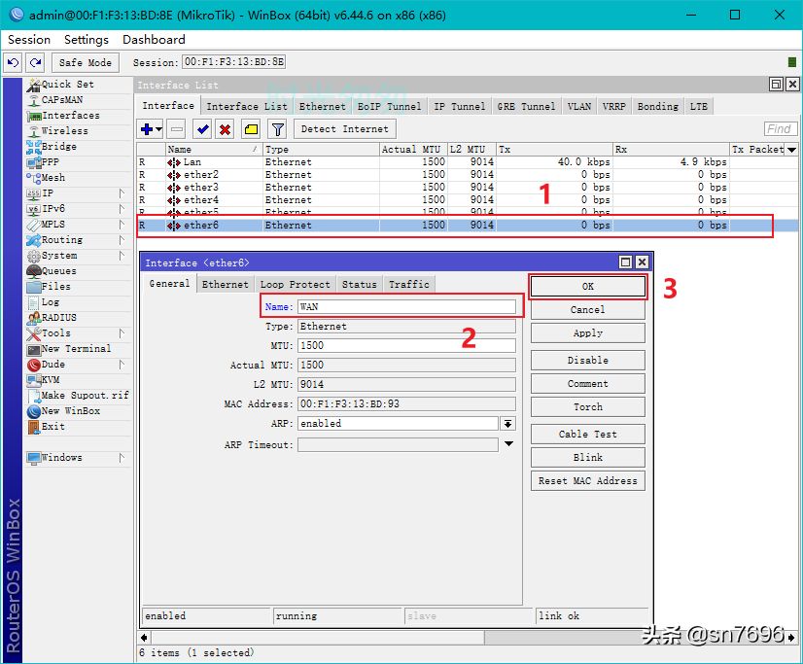Click OK in ether6 dialog
The image size is (803, 664).
pyautogui.click(x=588, y=286)
